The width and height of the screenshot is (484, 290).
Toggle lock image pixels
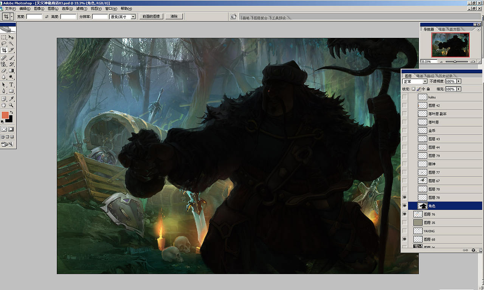click(418, 89)
